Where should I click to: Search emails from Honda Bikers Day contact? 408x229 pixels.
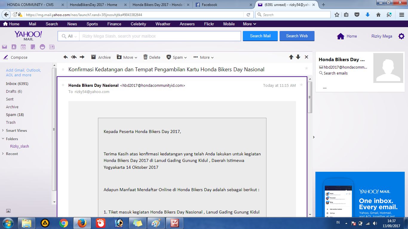[x=333, y=73]
